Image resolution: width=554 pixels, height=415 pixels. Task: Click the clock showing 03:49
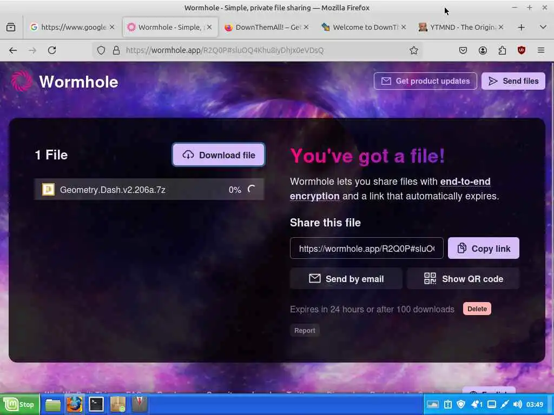[x=535, y=404]
